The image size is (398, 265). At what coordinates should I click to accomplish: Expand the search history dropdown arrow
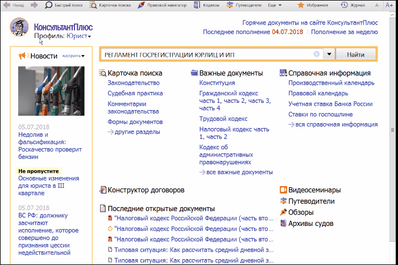point(329,54)
